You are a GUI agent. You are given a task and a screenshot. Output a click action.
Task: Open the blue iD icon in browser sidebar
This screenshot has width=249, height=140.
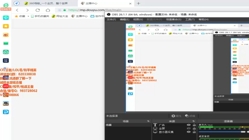coord(6,112)
